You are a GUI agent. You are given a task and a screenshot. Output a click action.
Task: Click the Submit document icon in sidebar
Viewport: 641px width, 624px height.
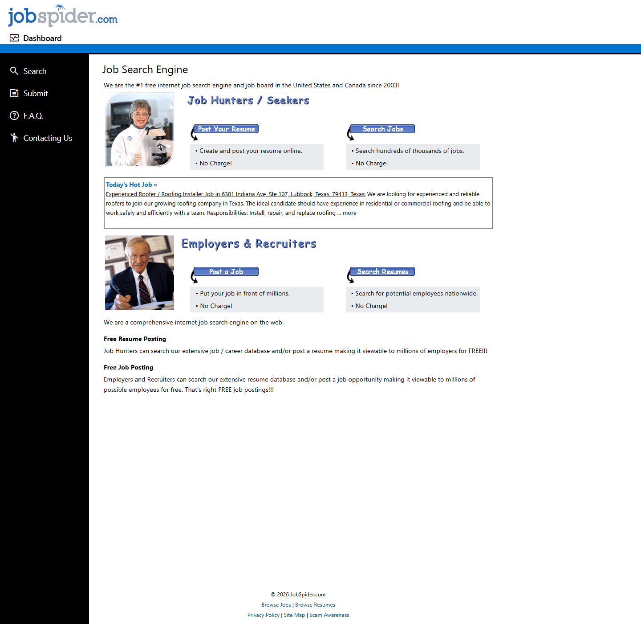coord(14,94)
